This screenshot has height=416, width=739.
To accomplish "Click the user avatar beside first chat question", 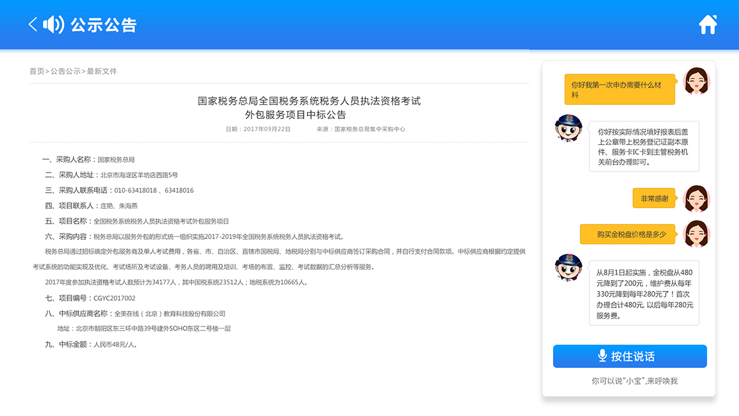I will click(697, 81).
